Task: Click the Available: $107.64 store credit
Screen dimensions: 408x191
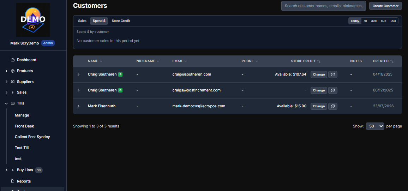Action: (x=291, y=74)
